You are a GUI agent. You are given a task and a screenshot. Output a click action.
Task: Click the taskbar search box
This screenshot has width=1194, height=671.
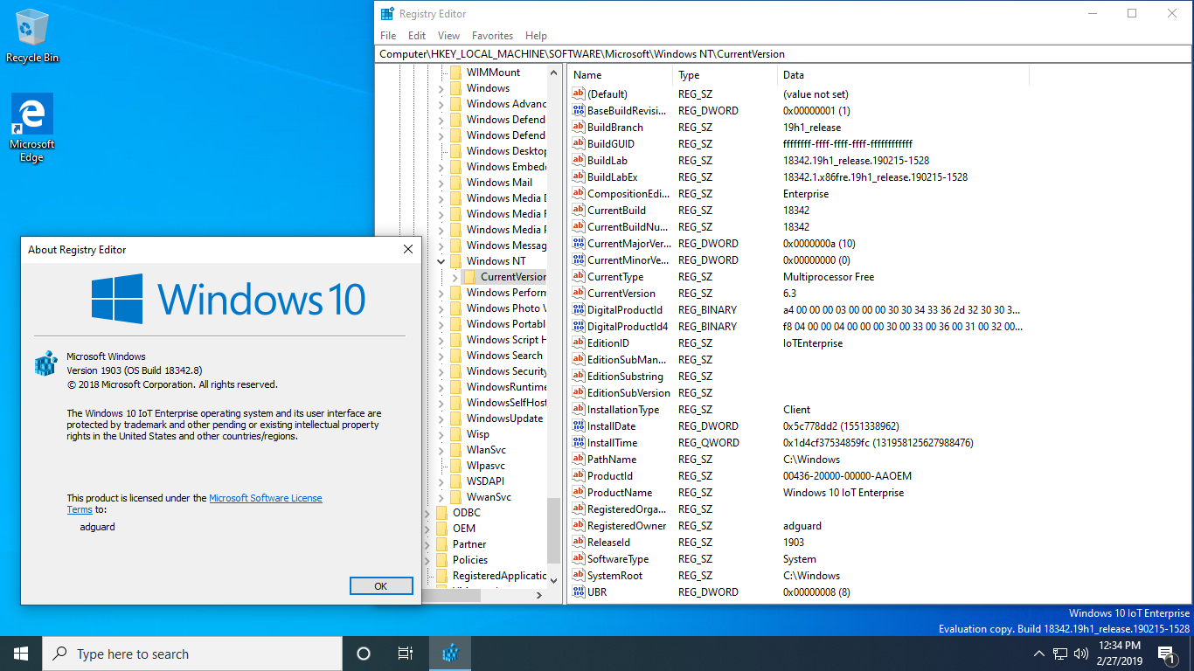pos(192,654)
